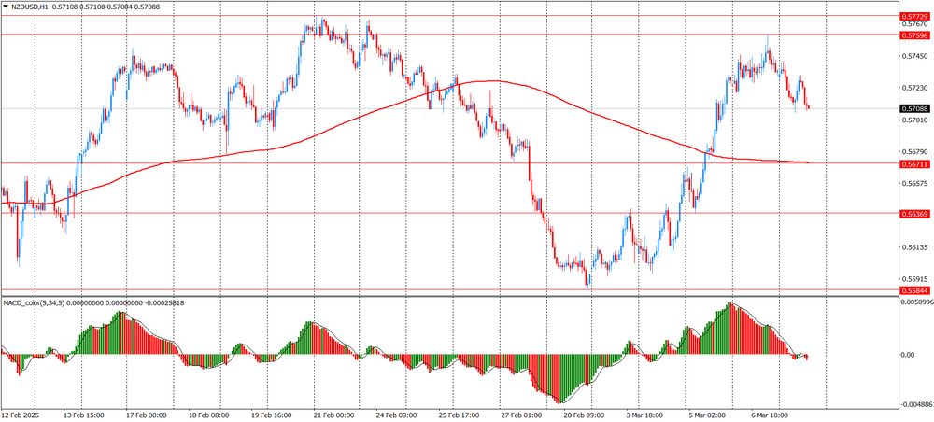This screenshot has width=934, height=422.
Task: Click the 0.57450 price scale value
Action: click(914, 56)
